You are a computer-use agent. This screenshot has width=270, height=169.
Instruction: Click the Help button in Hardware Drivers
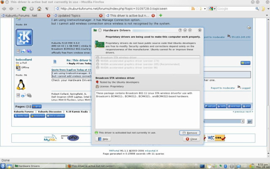tap(103, 139)
